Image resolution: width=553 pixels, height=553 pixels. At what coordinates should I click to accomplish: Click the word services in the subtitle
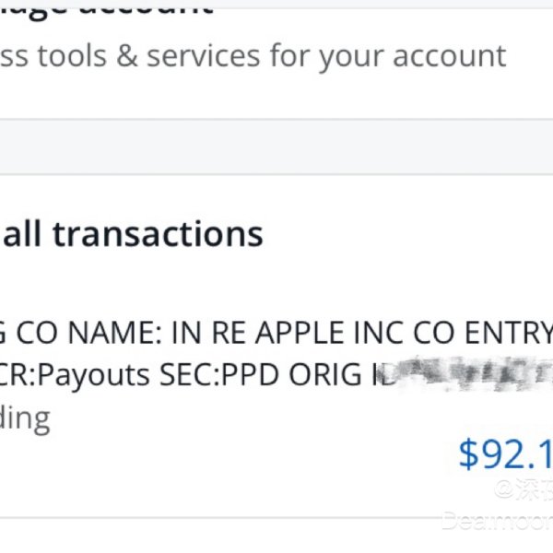[204, 56]
